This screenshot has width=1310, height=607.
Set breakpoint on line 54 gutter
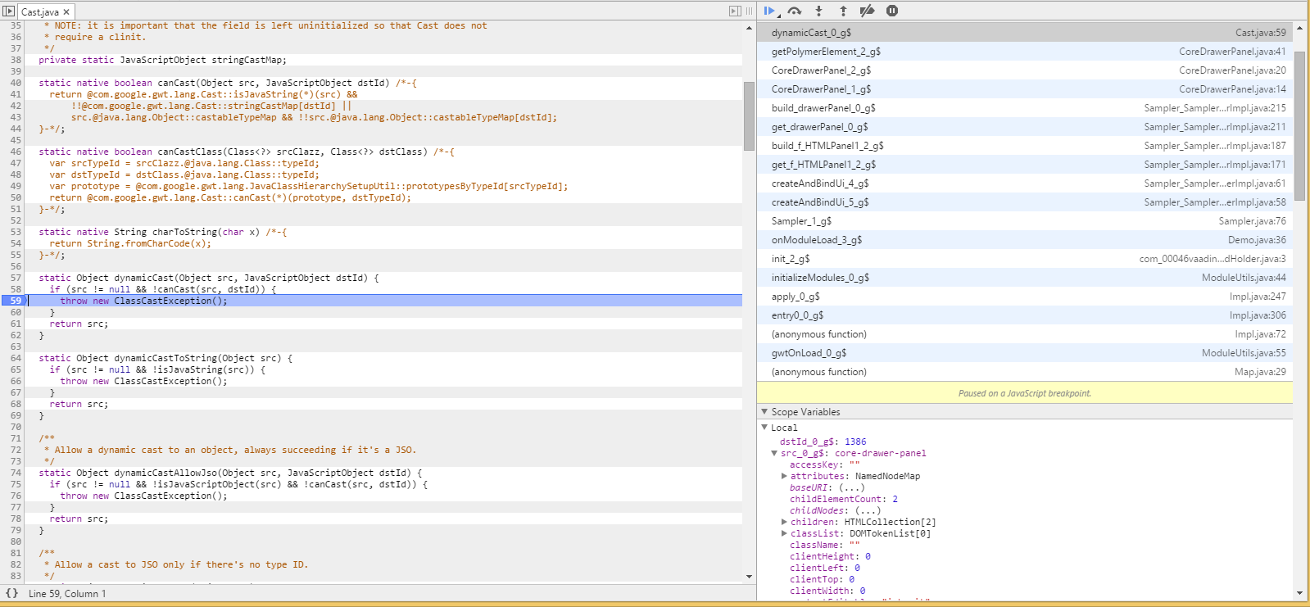coord(15,243)
